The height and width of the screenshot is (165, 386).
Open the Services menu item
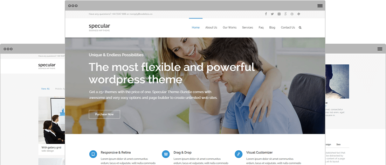pos(247,28)
